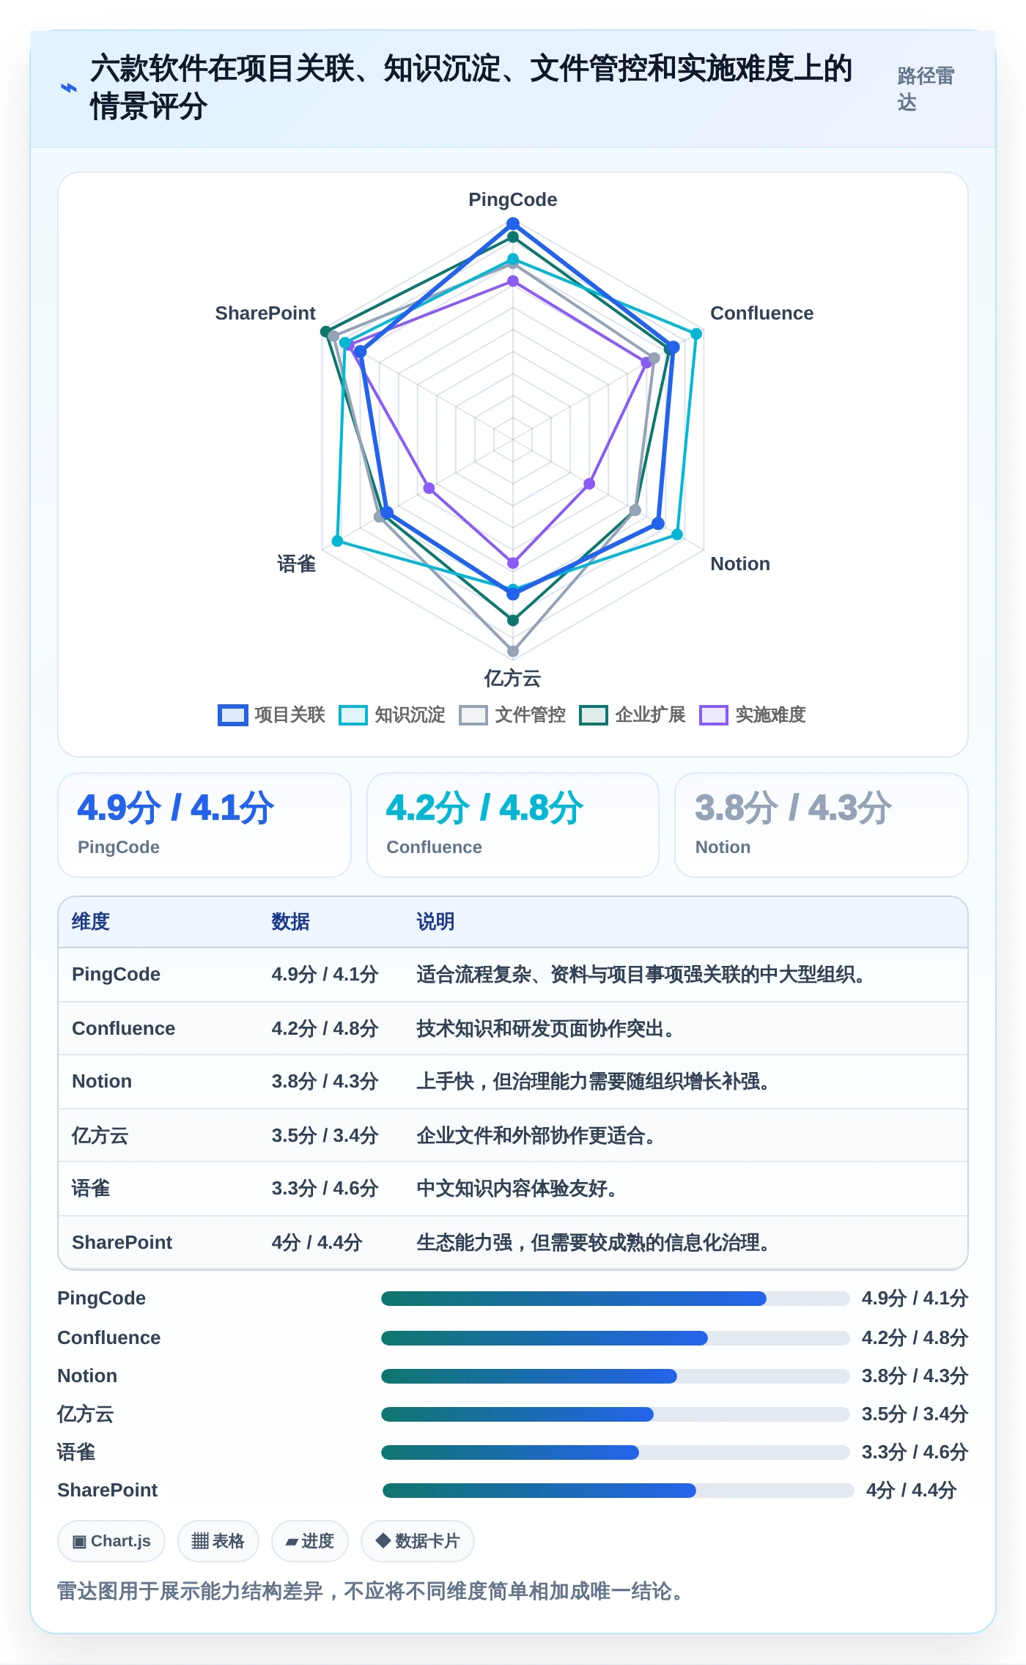Image resolution: width=1026 pixels, height=1665 pixels.
Task: Open the Confluence 4.2分 / 4.8分 score card
Action: (513, 825)
